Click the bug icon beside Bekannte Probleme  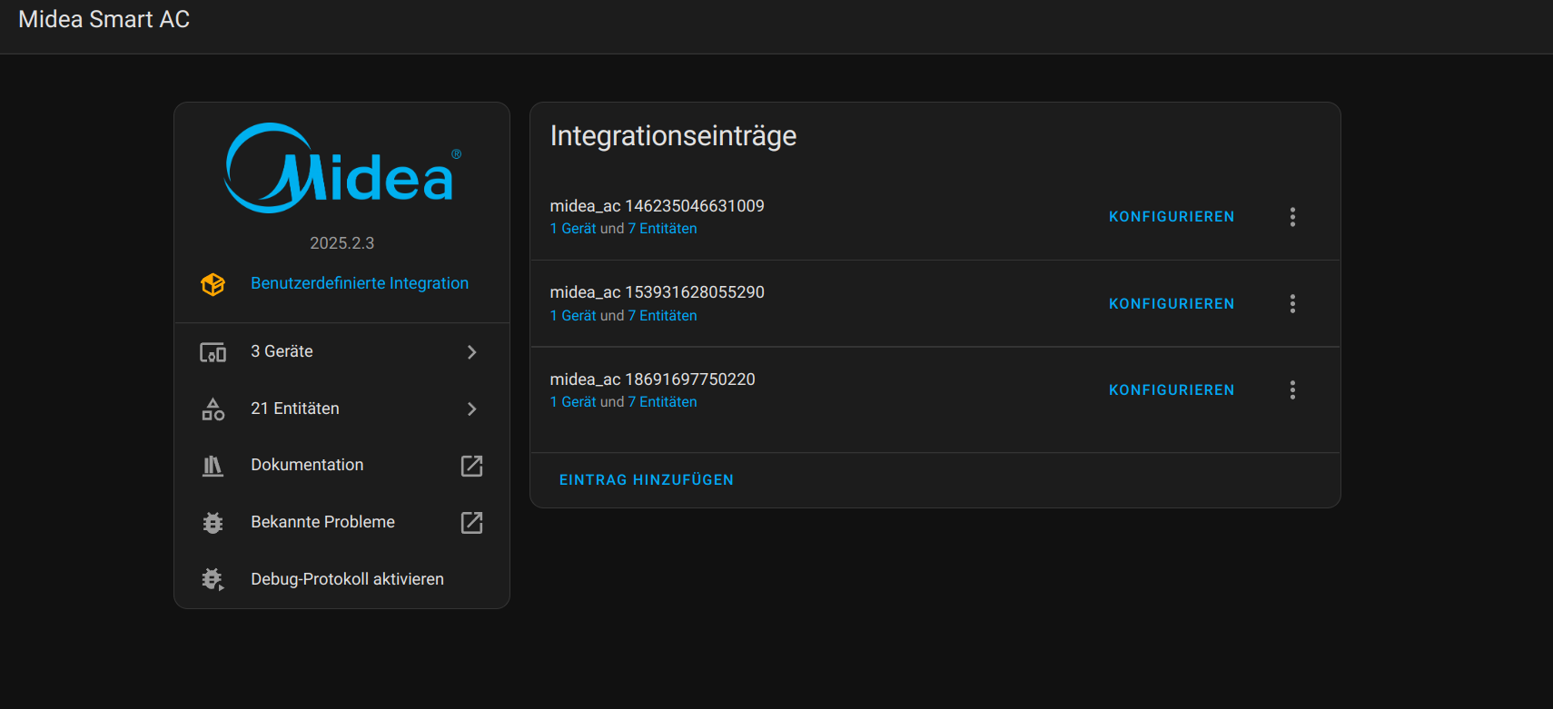tap(213, 523)
